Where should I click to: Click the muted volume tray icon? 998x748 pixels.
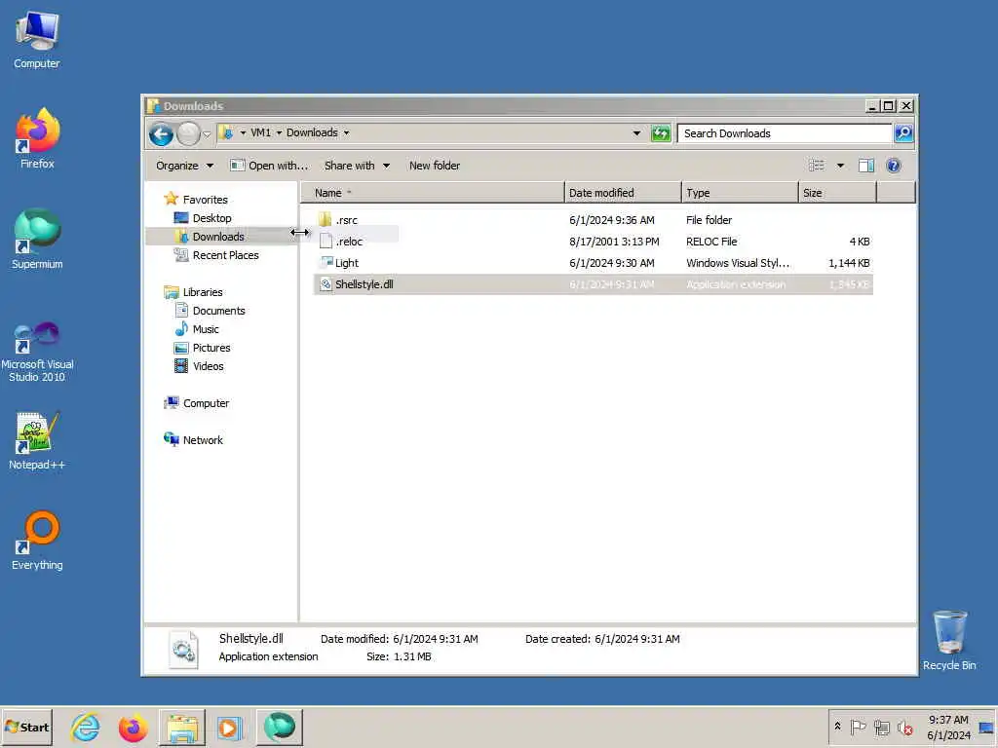point(905,727)
